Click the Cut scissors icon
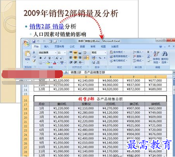The width and height of the screenshot is (175, 157). tap(34, 52)
